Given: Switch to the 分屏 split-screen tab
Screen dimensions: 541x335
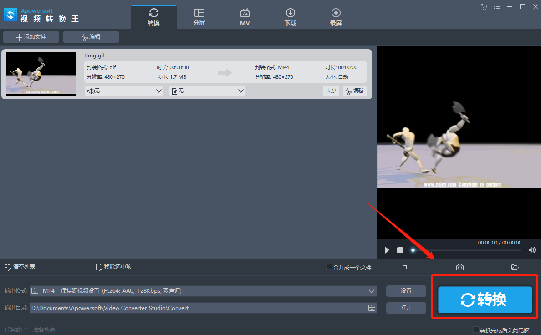Looking at the screenshot, I should click(199, 17).
